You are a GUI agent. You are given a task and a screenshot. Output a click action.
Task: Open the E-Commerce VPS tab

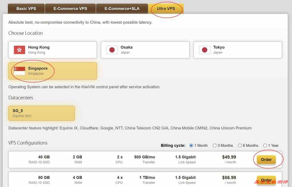point(70,9)
